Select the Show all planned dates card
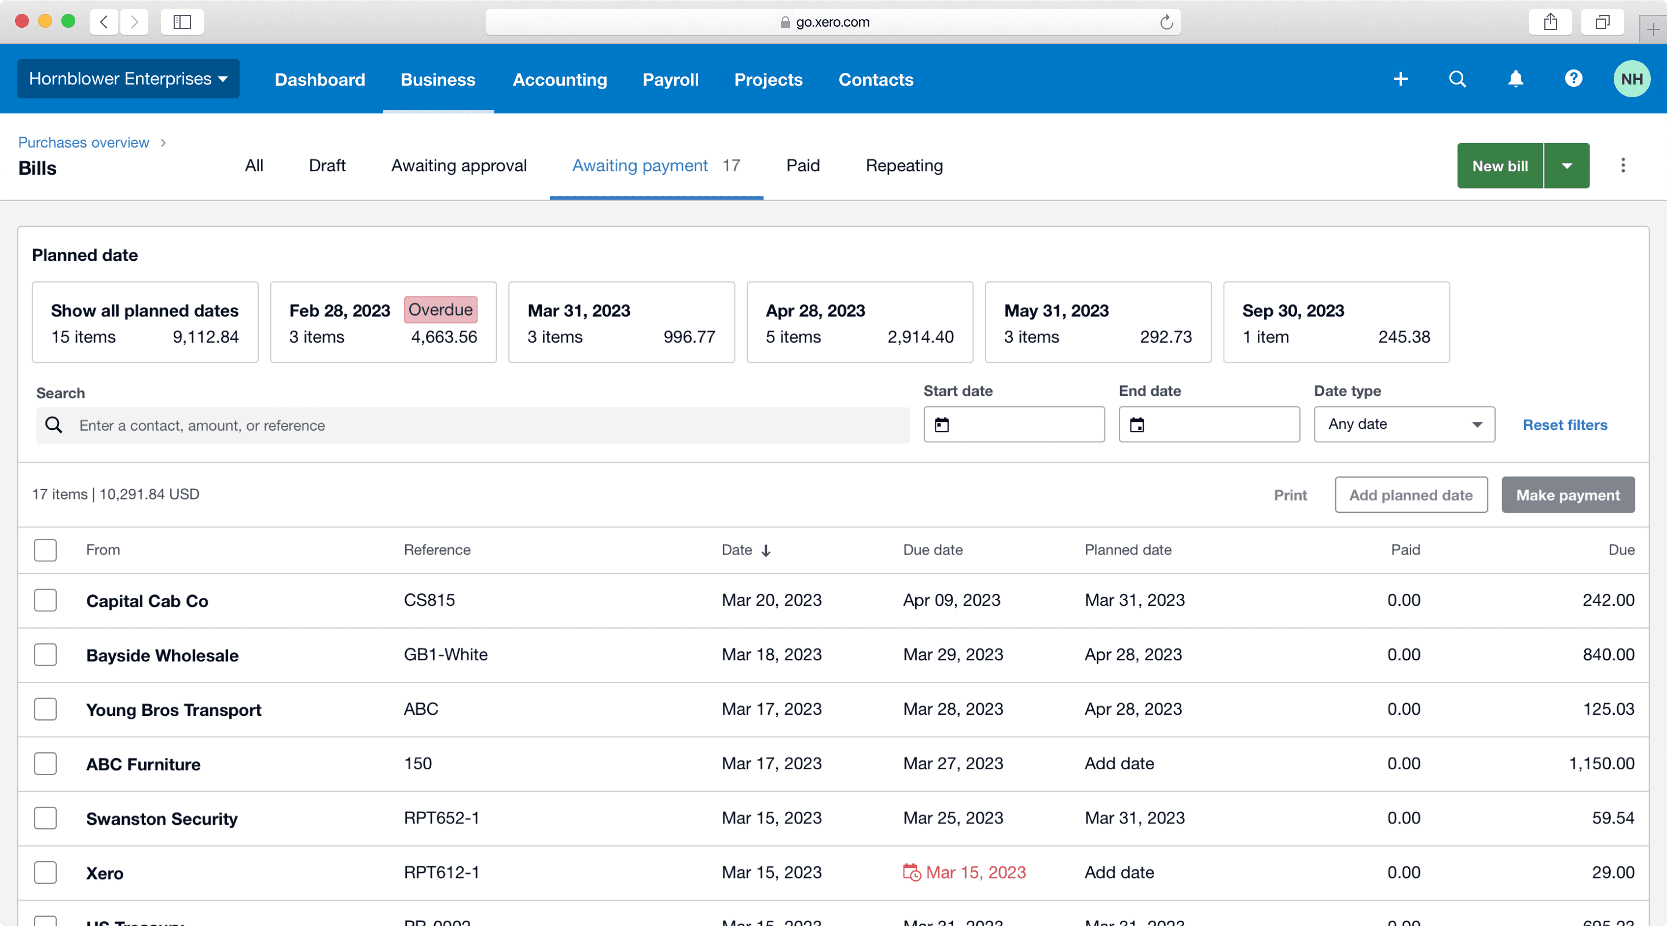Image resolution: width=1667 pixels, height=926 pixels. pyautogui.click(x=145, y=322)
